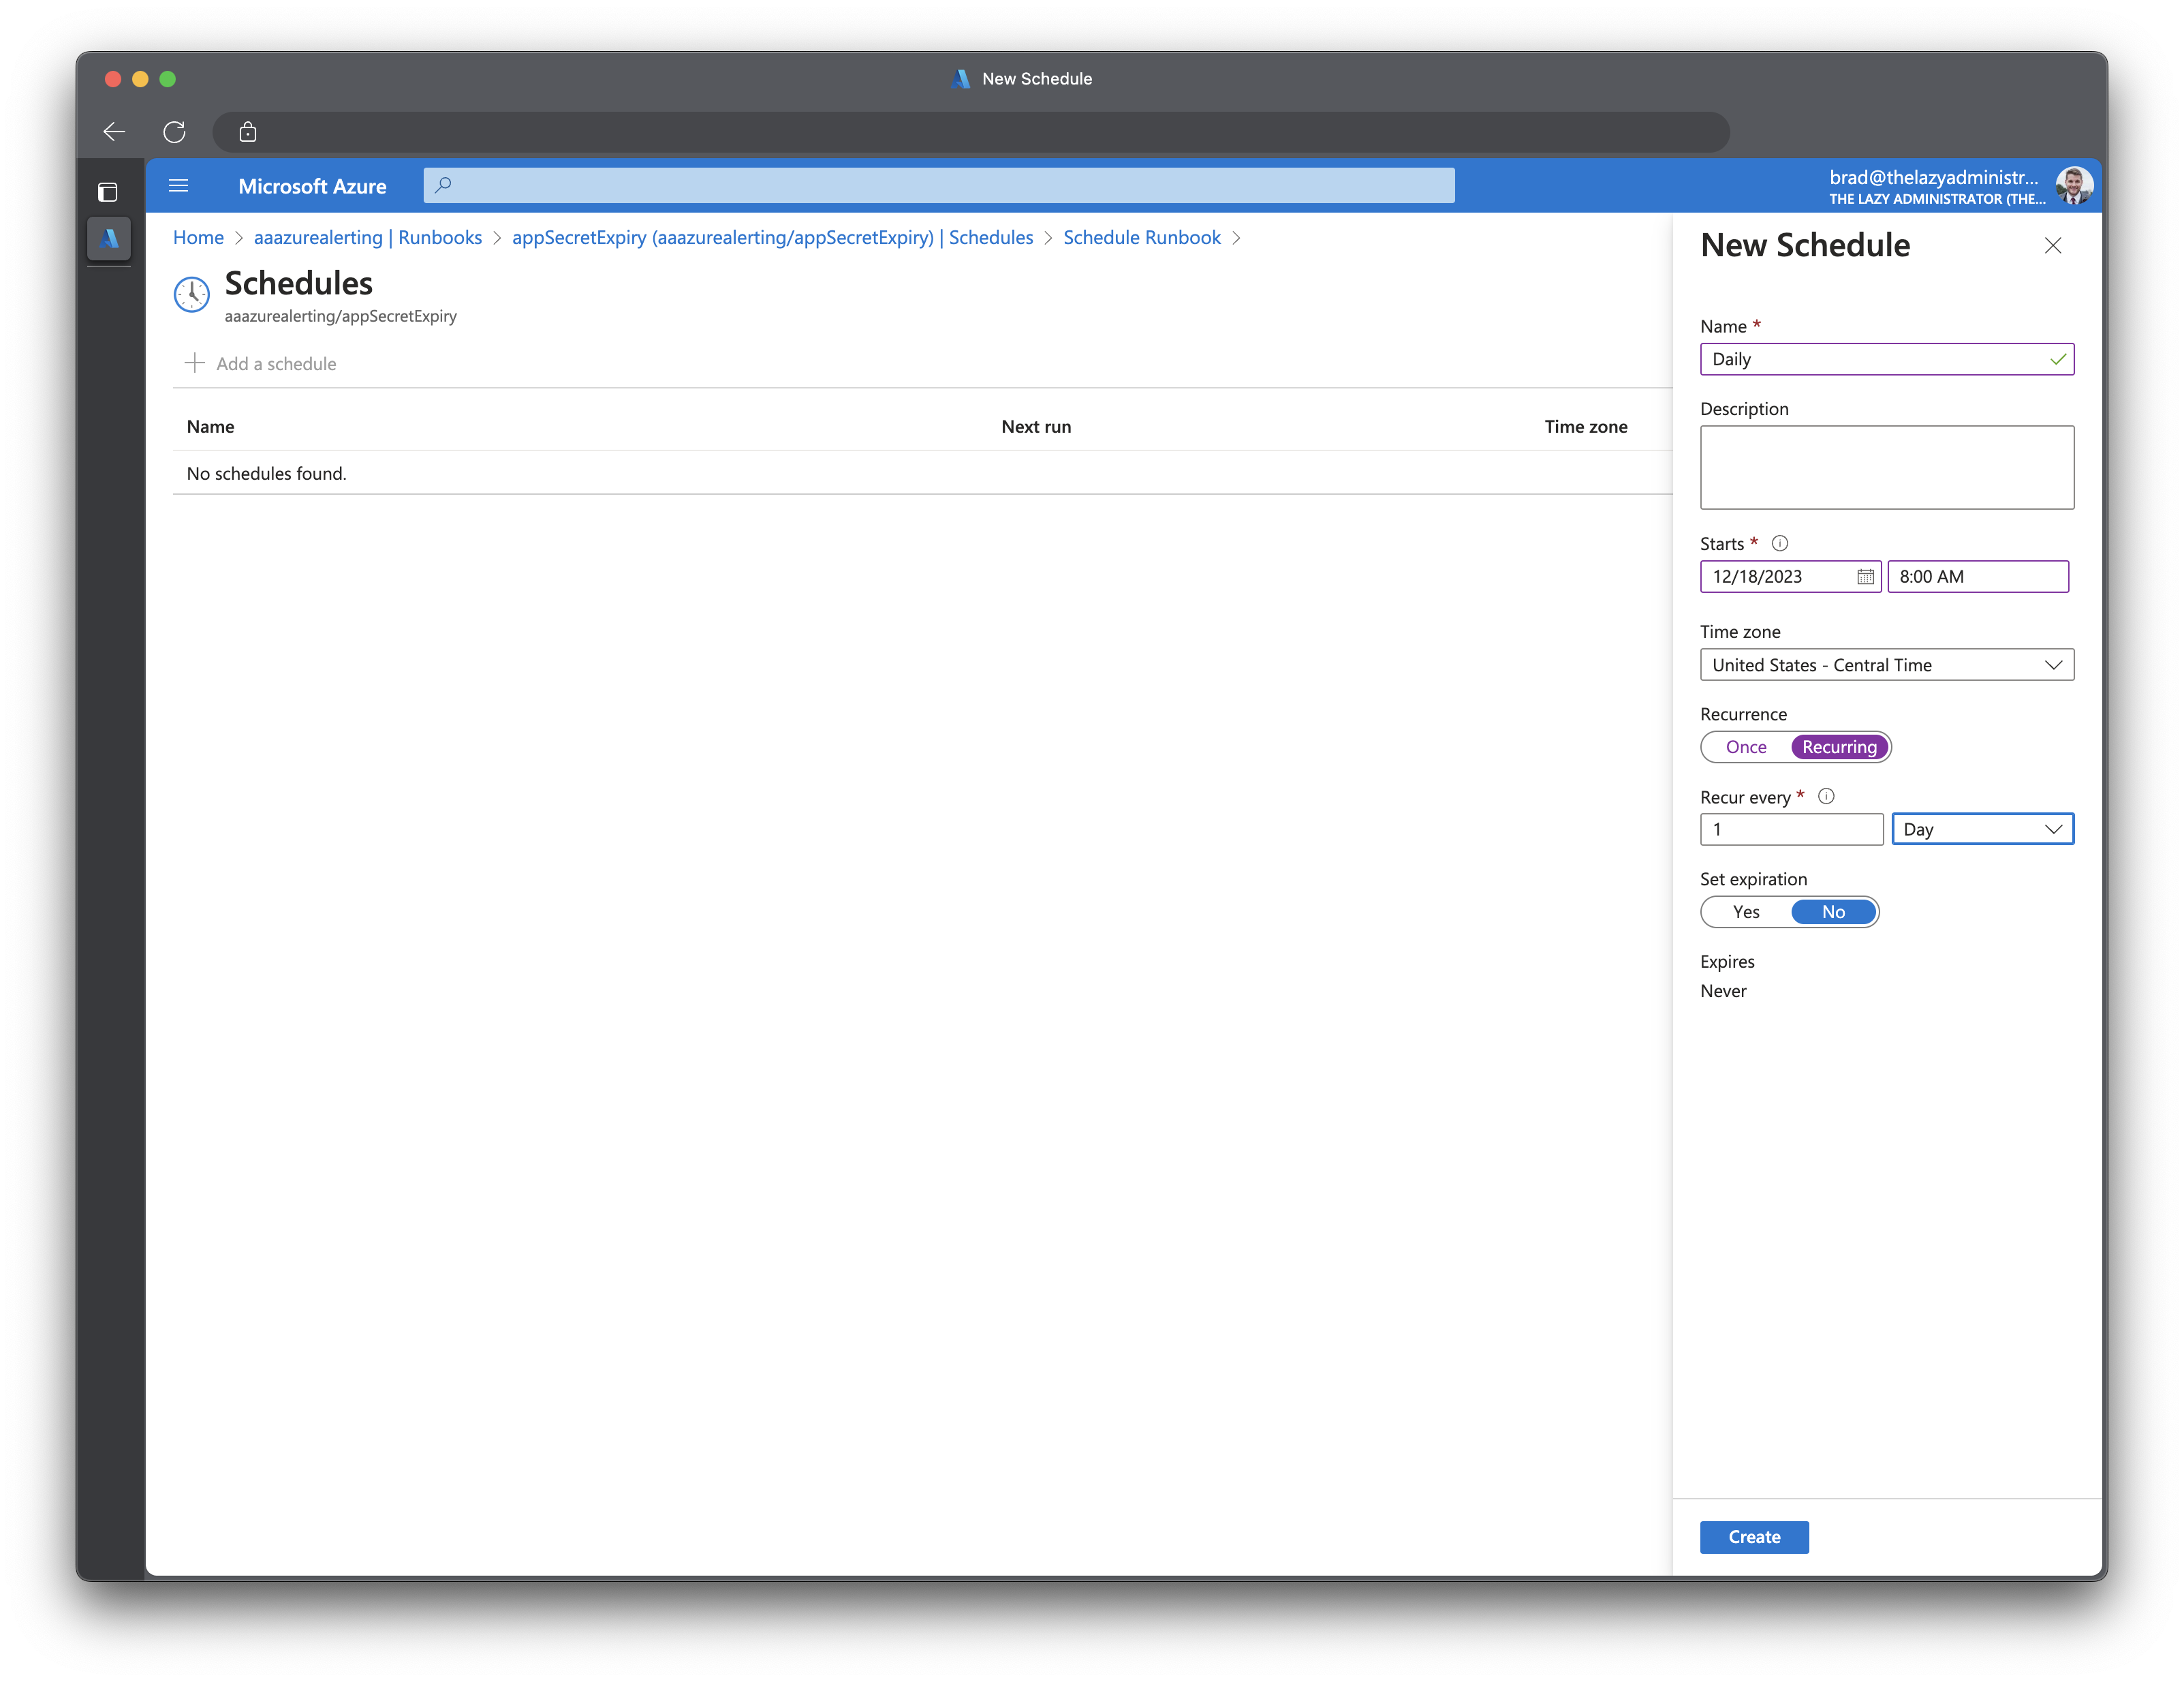Screen dimensions: 2184x1682
Task: Sort by the Name column header
Action: [x=210, y=426]
